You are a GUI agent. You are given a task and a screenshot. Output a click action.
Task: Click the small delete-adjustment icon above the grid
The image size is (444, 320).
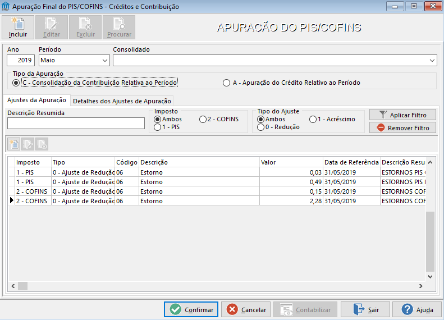(x=42, y=144)
